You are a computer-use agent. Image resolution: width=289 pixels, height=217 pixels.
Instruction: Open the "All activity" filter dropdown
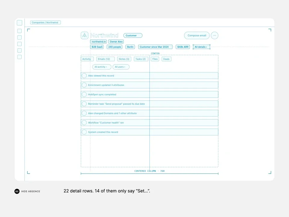click(102, 67)
